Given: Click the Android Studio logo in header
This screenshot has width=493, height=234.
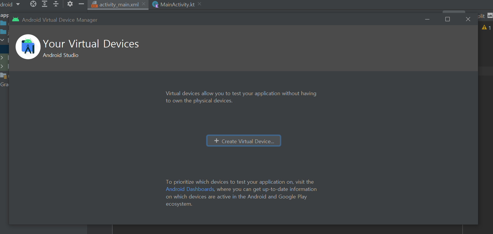Looking at the screenshot, I should click(28, 47).
